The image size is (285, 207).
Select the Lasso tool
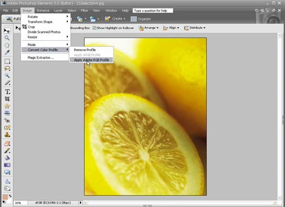click(7, 68)
